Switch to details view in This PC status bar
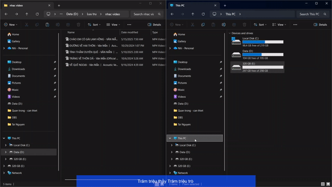This screenshot has width=332, height=187. [x=323, y=184]
